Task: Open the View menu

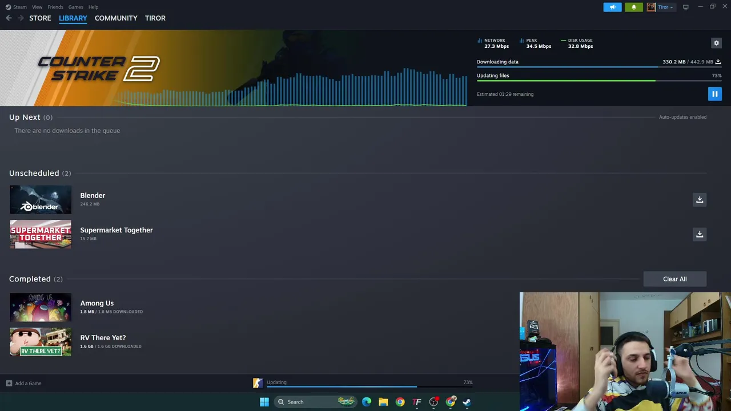Action: pos(37,7)
